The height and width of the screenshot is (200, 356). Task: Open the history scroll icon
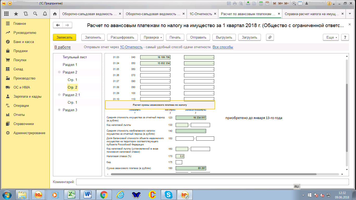tap(26, 14)
